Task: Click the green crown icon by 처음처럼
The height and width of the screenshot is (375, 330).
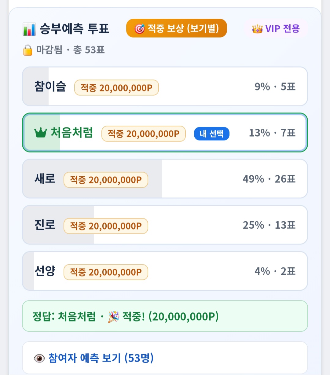Action: [x=41, y=133]
